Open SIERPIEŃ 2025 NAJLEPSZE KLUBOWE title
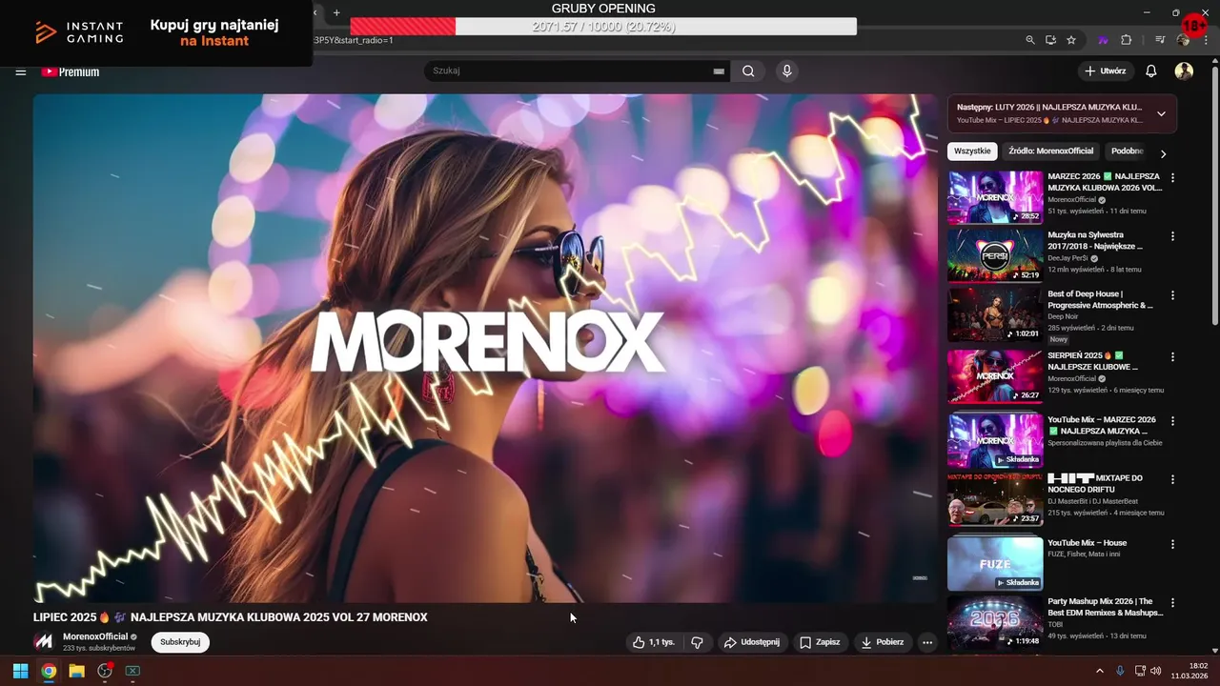Image resolution: width=1220 pixels, height=686 pixels. [x=1093, y=361]
